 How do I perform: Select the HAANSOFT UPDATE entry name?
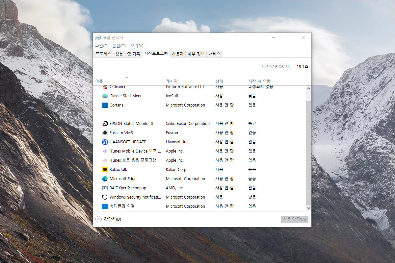(128, 142)
